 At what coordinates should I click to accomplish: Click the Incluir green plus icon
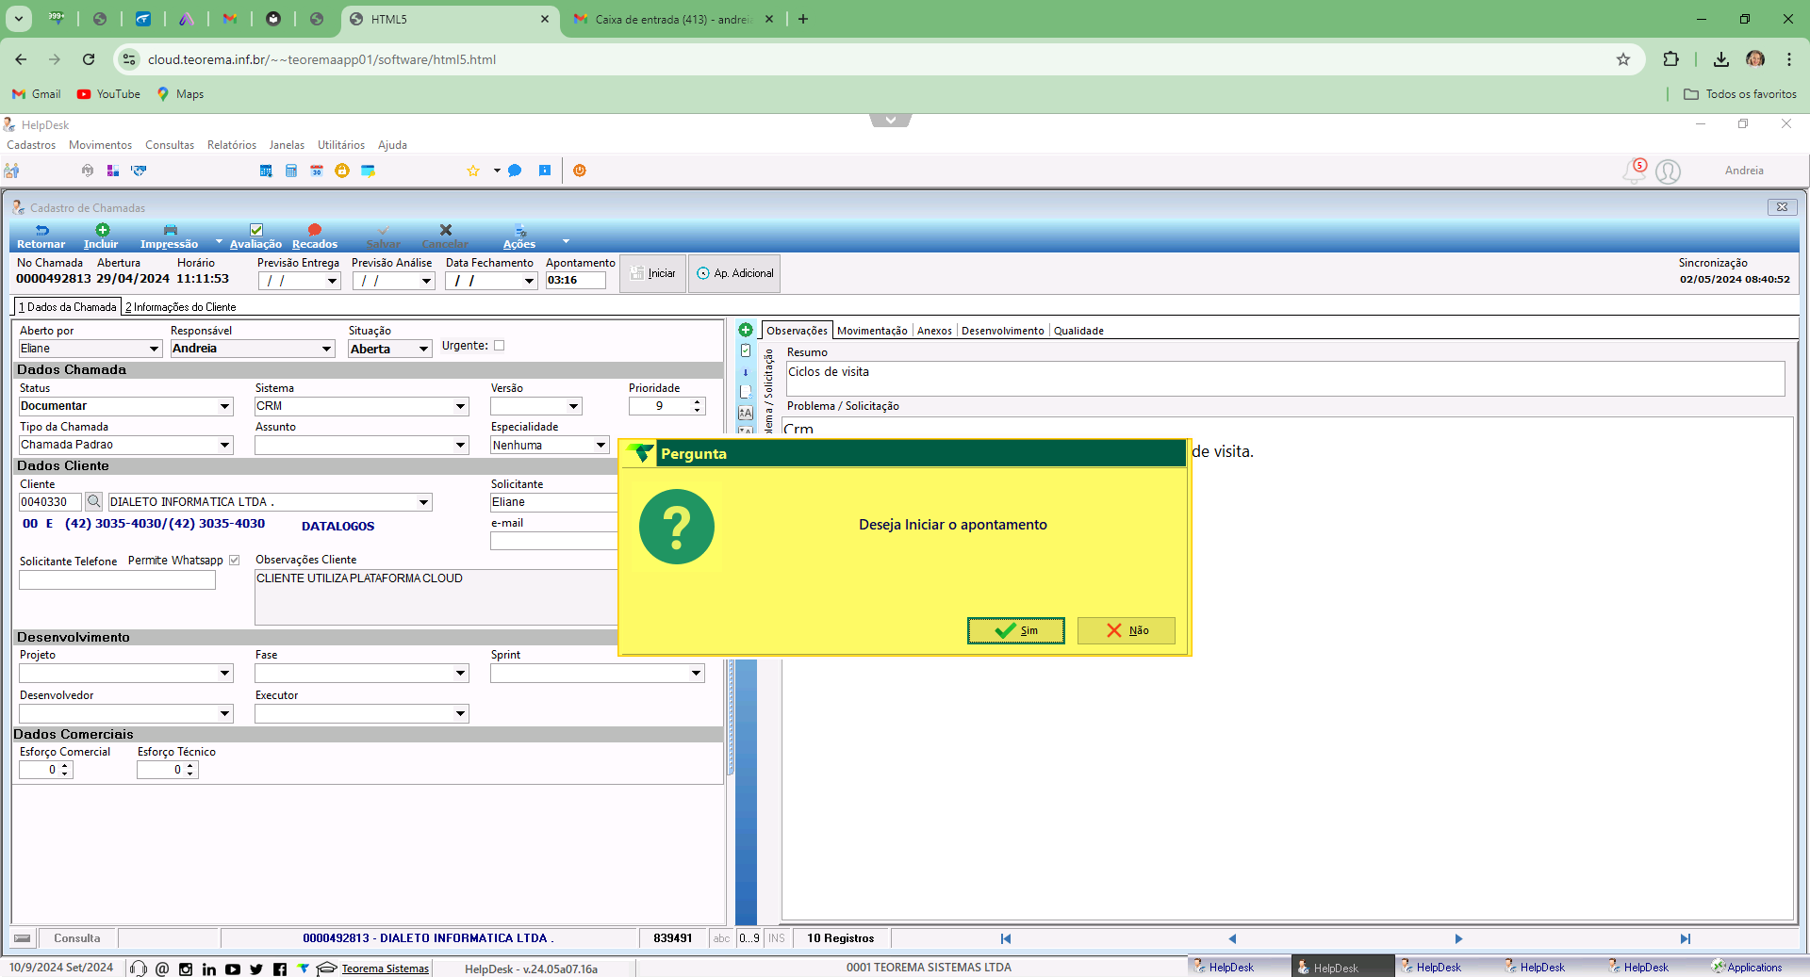pyautogui.click(x=102, y=231)
